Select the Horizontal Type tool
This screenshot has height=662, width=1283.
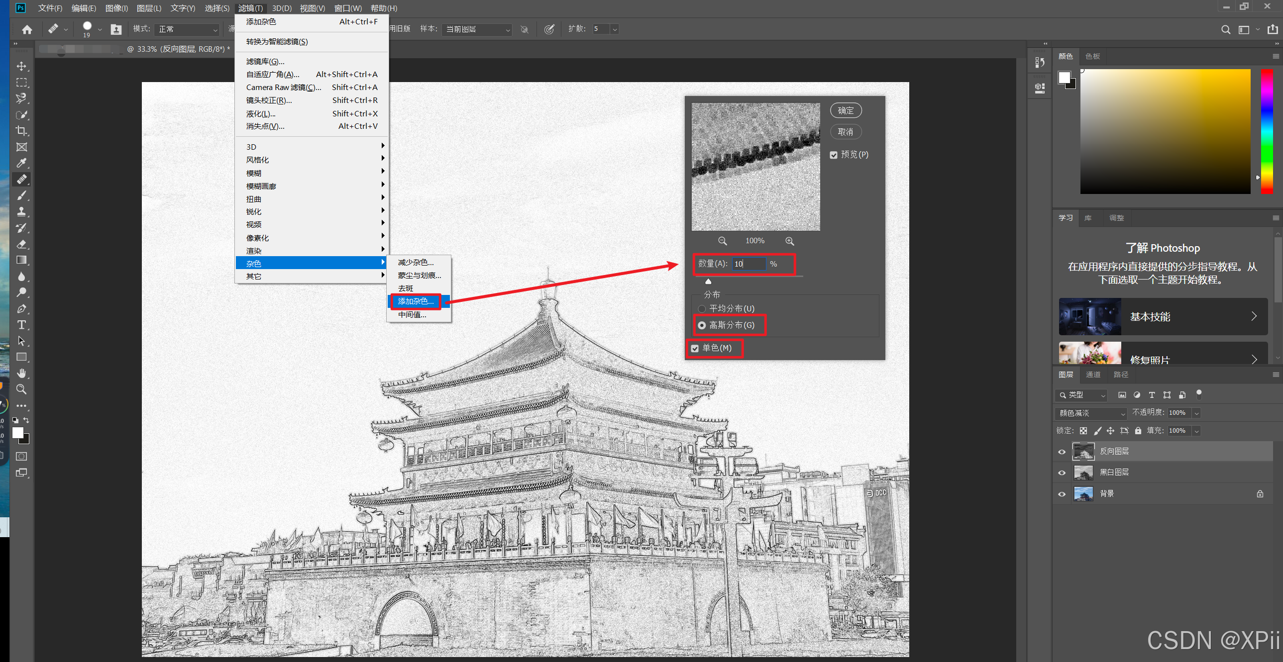(21, 325)
